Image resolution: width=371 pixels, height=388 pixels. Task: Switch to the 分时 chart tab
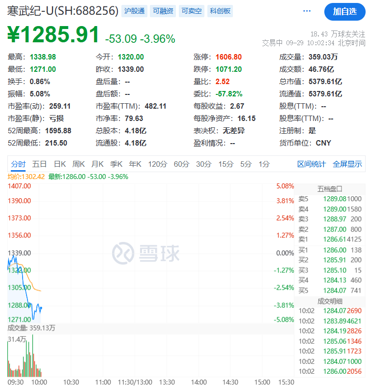click(x=18, y=164)
